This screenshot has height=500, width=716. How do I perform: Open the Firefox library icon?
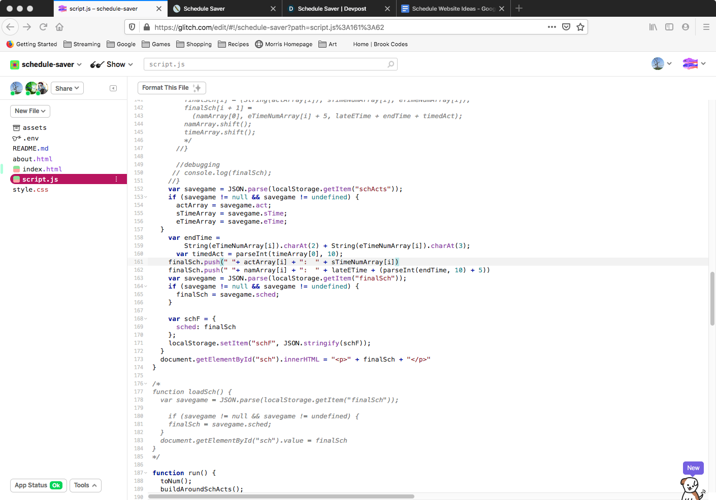coord(653,27)
